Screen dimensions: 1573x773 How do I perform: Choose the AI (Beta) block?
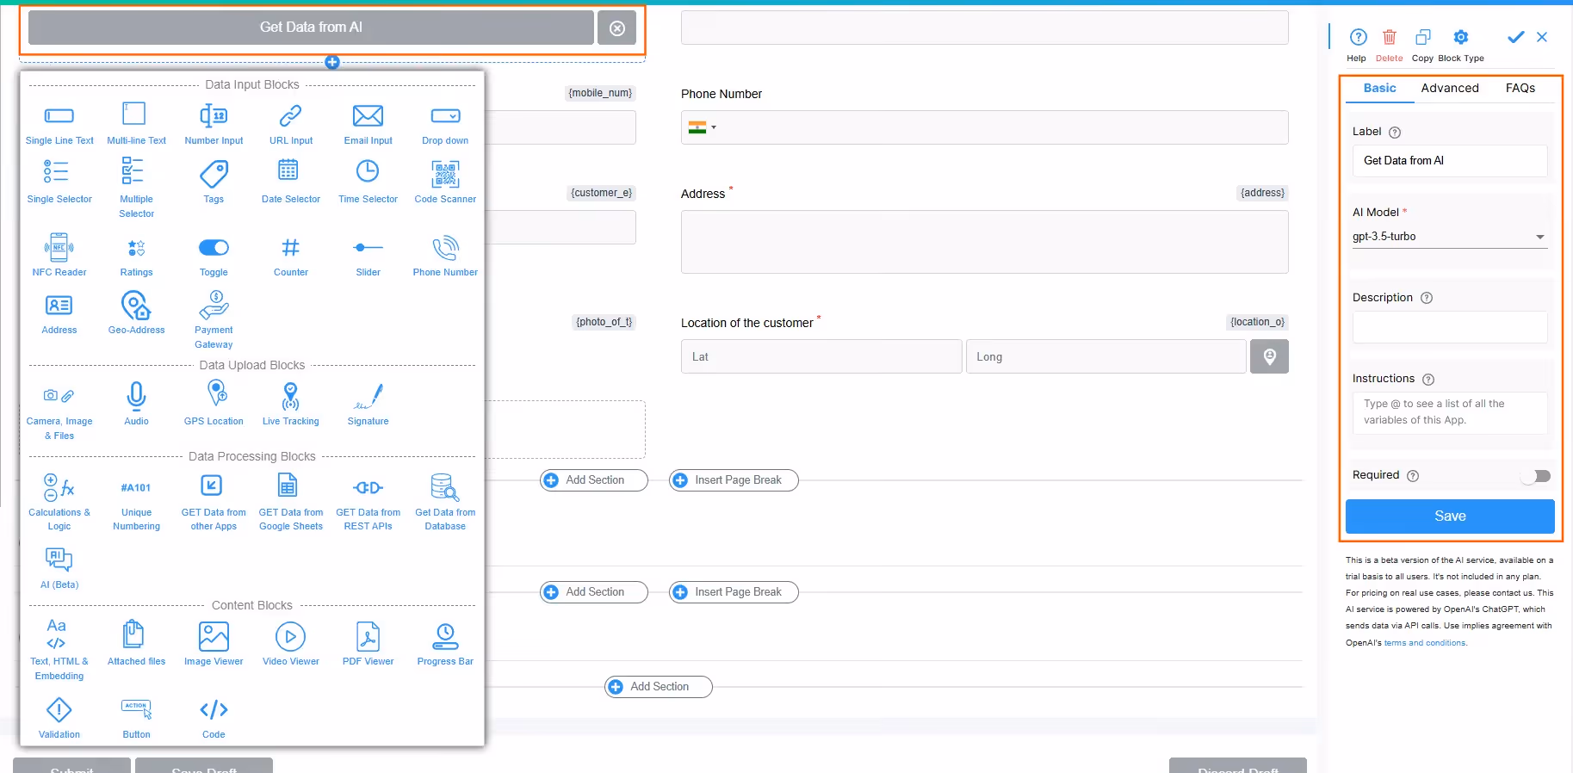coord(59,567)
